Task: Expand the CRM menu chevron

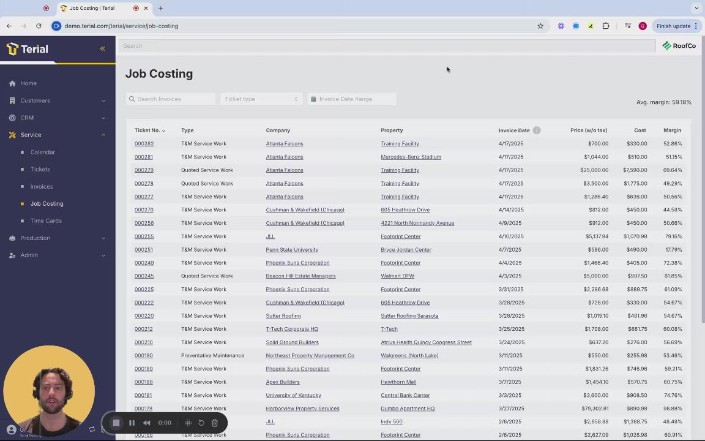Action: click(x=103, y=118)
